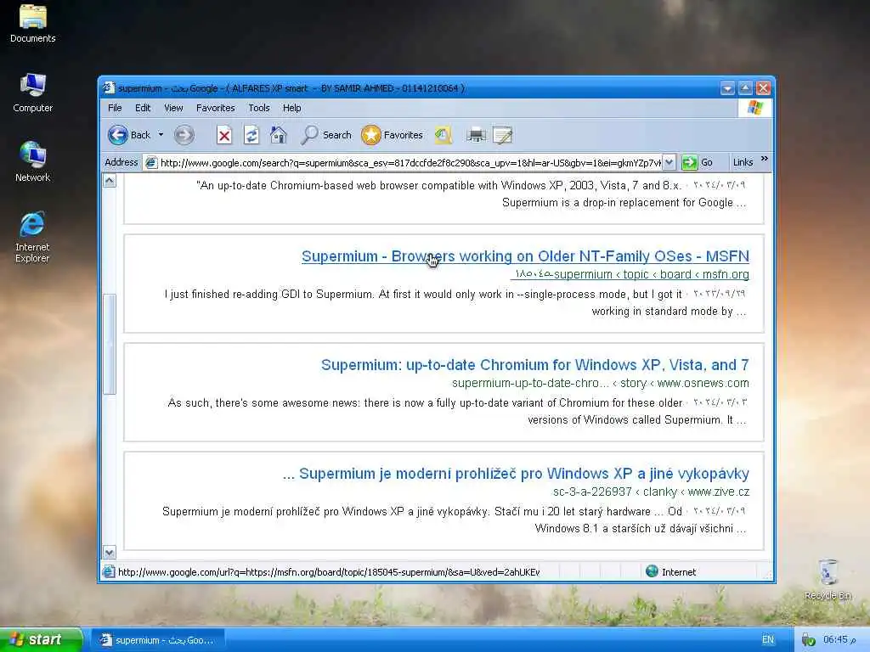Screen dimensions: 870x652
Task: Click the 'Supermium is a drop-in replacement' snippet
Action: (624, 202)
